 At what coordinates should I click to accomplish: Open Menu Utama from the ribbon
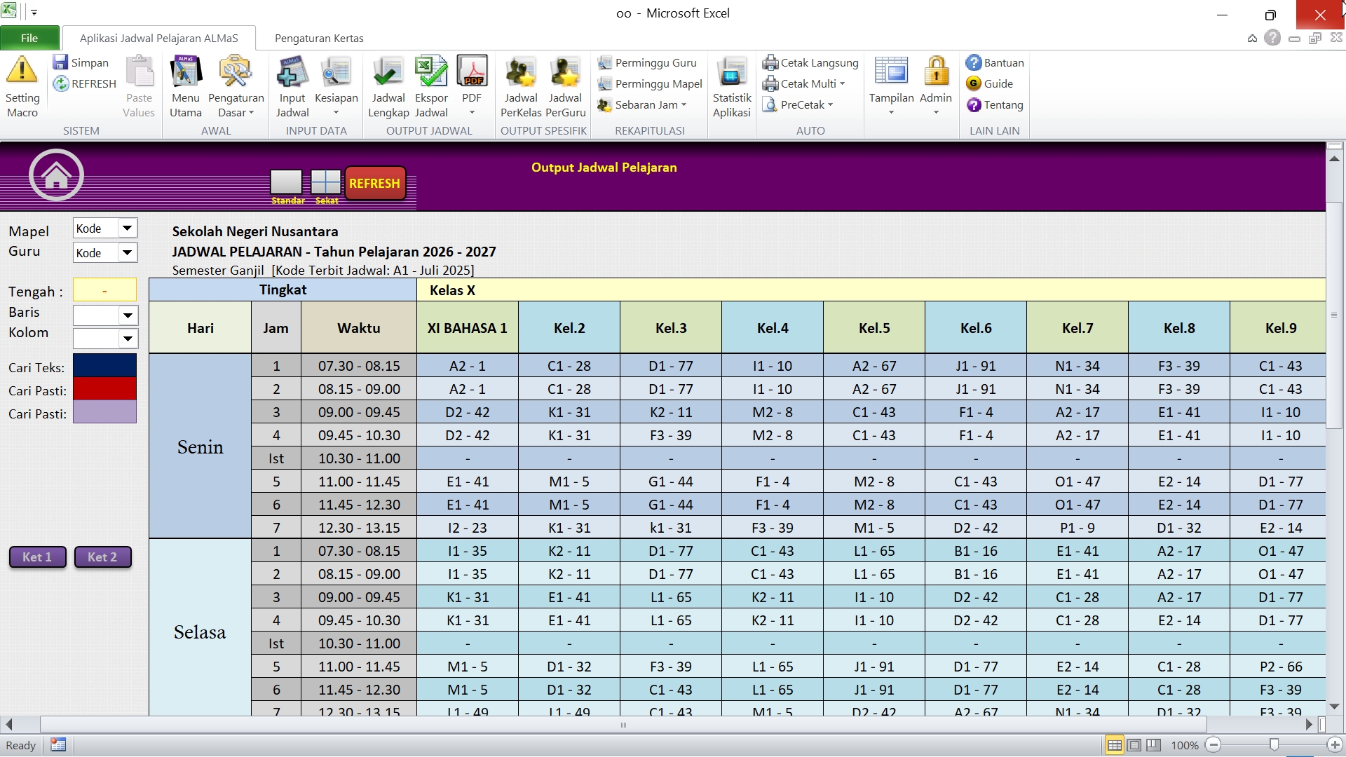186,72
